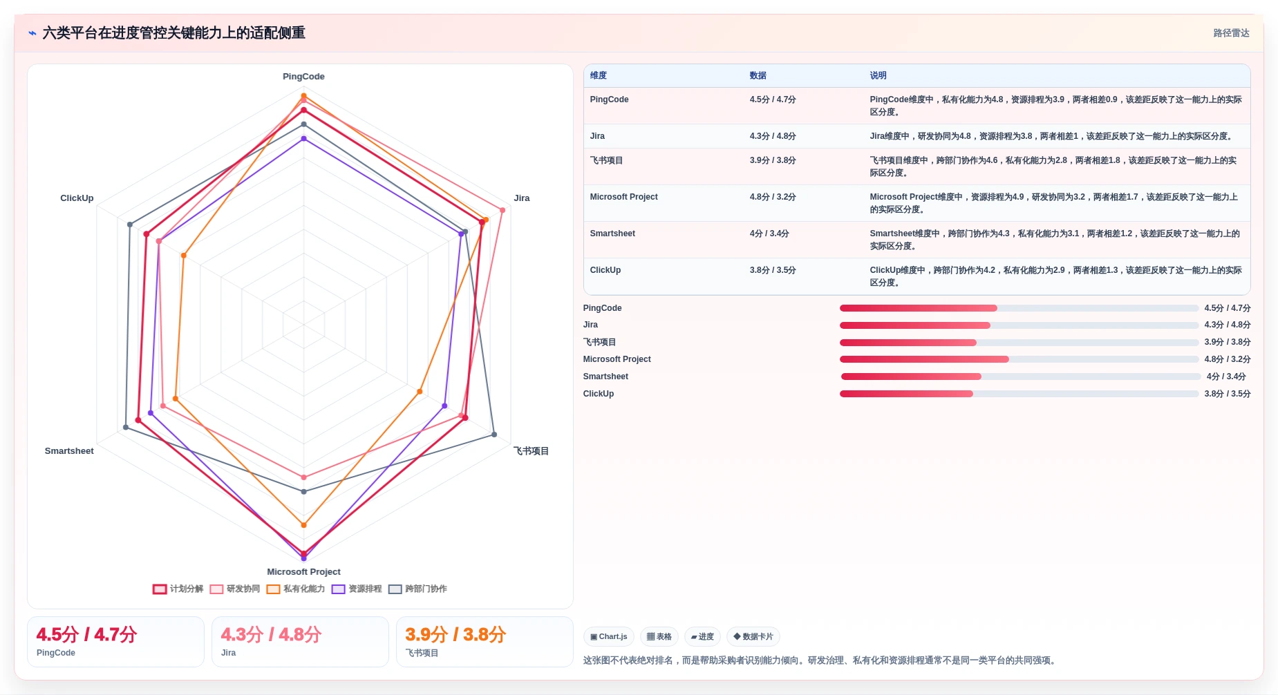1278x695 pixels.
Task: Click the Microsoft Project radar axis label
Action: coord(303,572)
